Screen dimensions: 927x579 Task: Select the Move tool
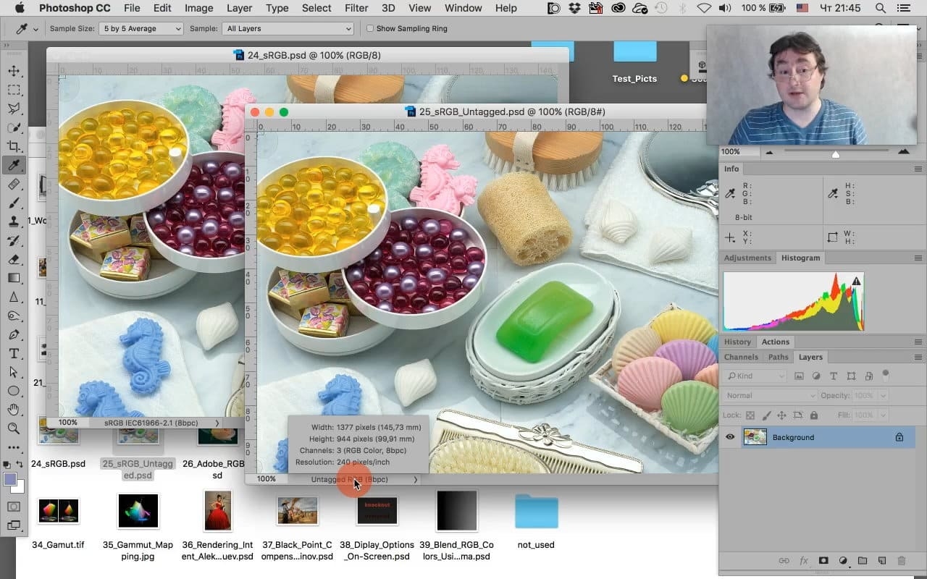pos(14,71)
